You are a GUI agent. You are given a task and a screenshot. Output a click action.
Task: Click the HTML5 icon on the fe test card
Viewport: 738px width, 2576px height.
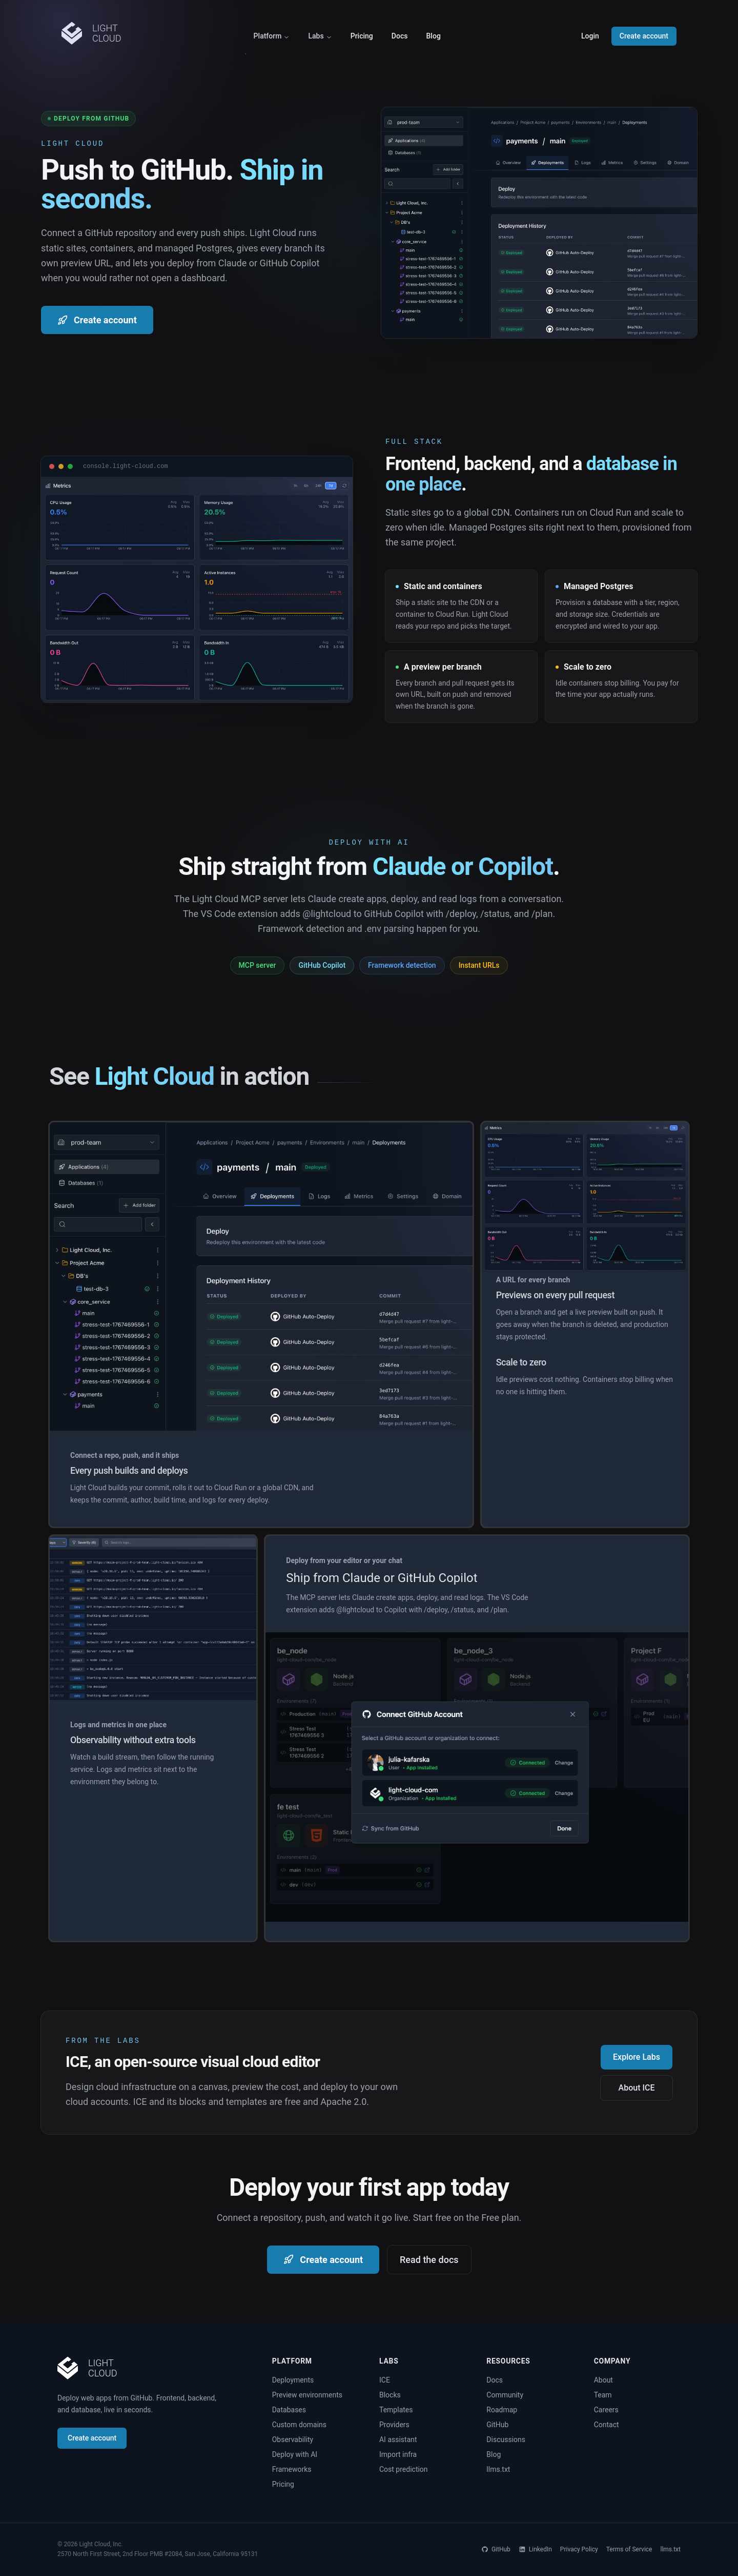pos(316,1835)
